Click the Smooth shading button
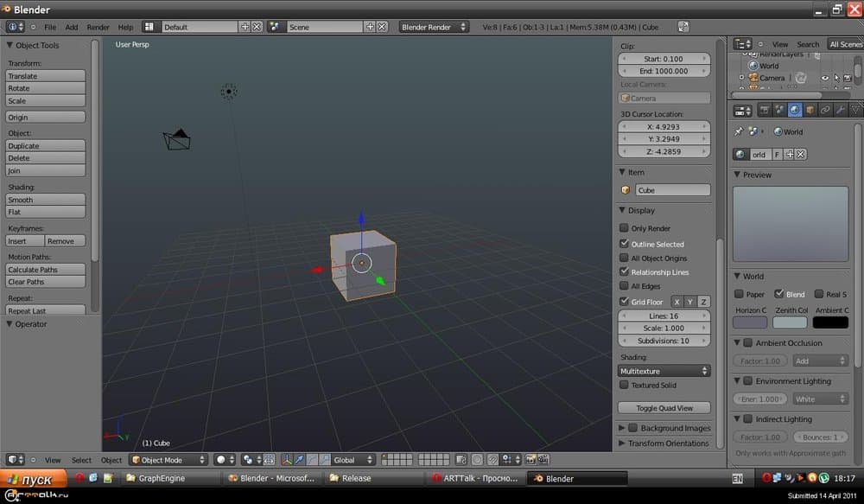The image size is (864, 504). pos(45,200)
